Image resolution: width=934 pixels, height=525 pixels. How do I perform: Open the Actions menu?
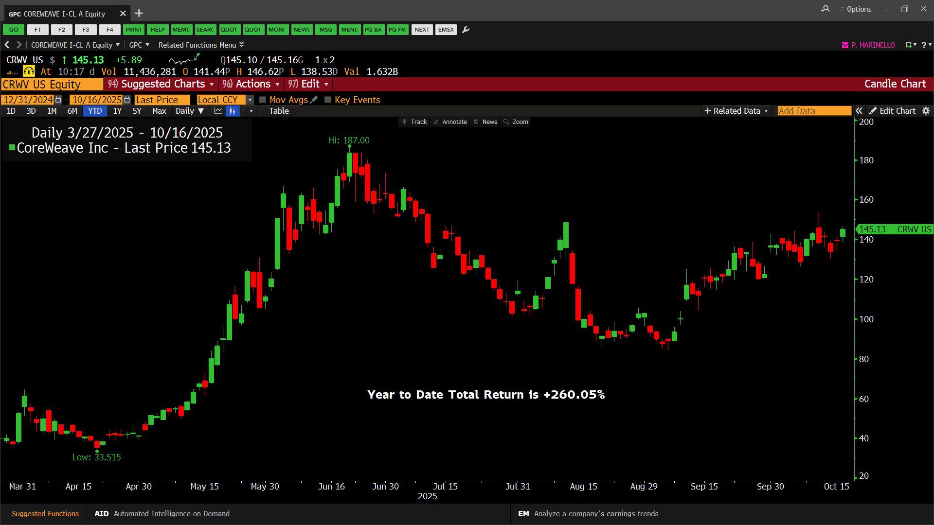coord(251,84)
